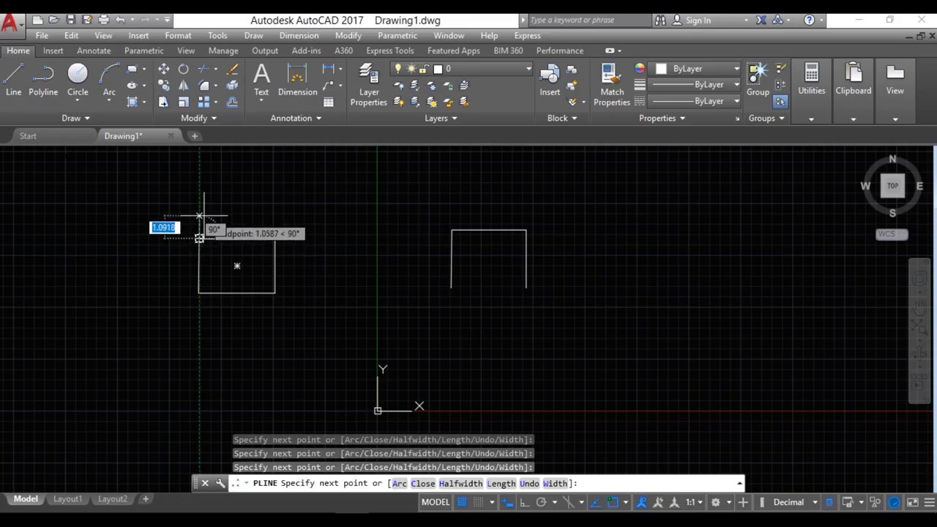Open the Annotate ribbon tab
The width and height of the screenshot is (937, 527).
click(x=94, y=51)
